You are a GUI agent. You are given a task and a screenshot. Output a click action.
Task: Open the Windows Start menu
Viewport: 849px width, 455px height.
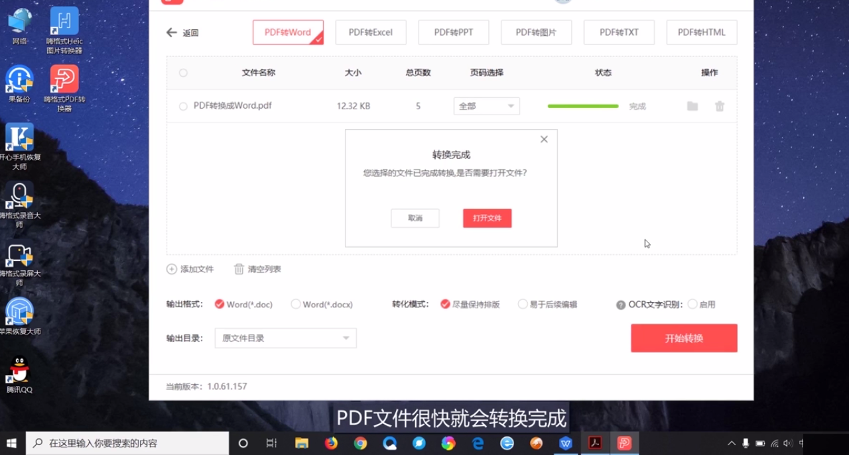(x=12, y=443)
